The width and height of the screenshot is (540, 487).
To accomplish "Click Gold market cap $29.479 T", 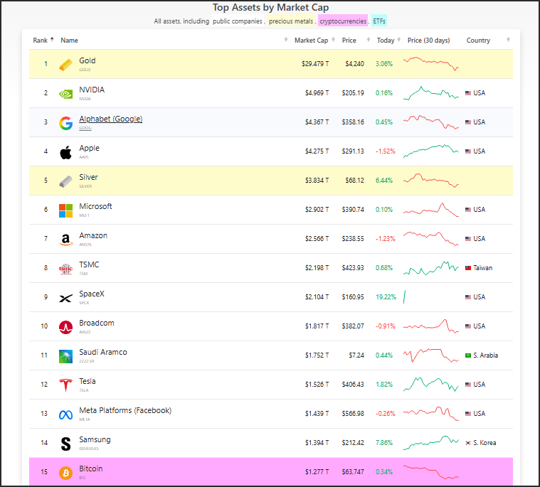I will [x=315, y=64].
